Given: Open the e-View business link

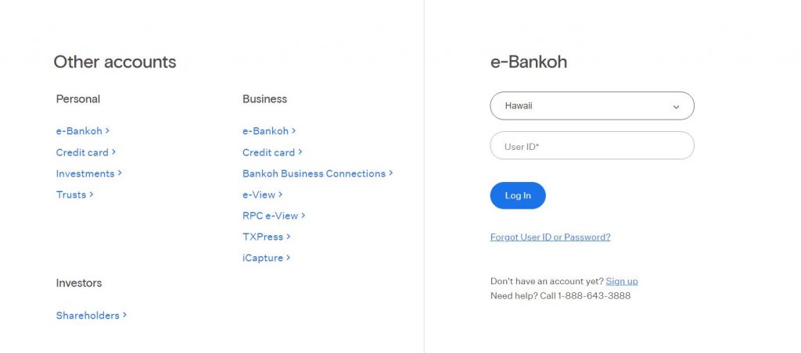Looking at the screenshot, I should [x=263, y=194].
